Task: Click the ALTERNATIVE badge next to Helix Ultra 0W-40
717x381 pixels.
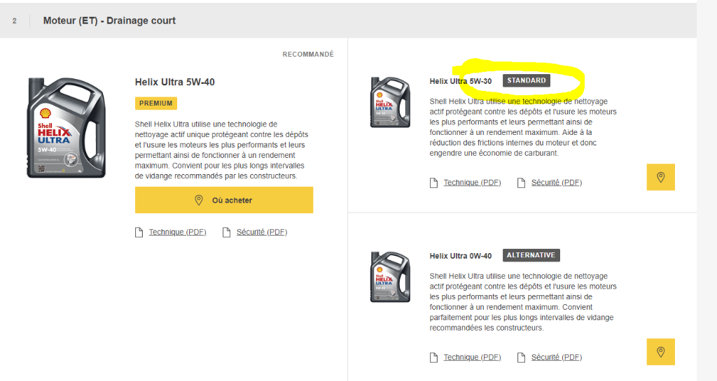Action: pos(531,255)
